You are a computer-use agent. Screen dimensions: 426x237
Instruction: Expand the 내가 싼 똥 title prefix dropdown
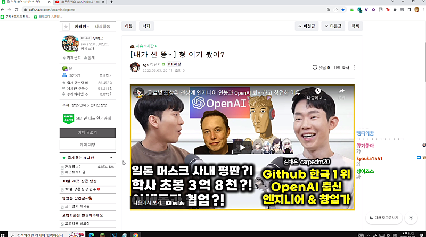pyautogui.click(x=170, y=55)
